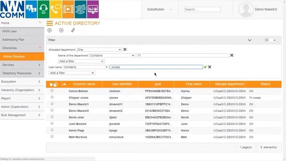This screenshot has width=286, height=161.
Task: Open the page size 50 dropdown
Action: click(271, 40)
